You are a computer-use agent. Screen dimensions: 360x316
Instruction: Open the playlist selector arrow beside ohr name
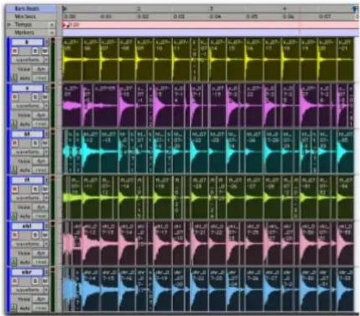(46, 272)
